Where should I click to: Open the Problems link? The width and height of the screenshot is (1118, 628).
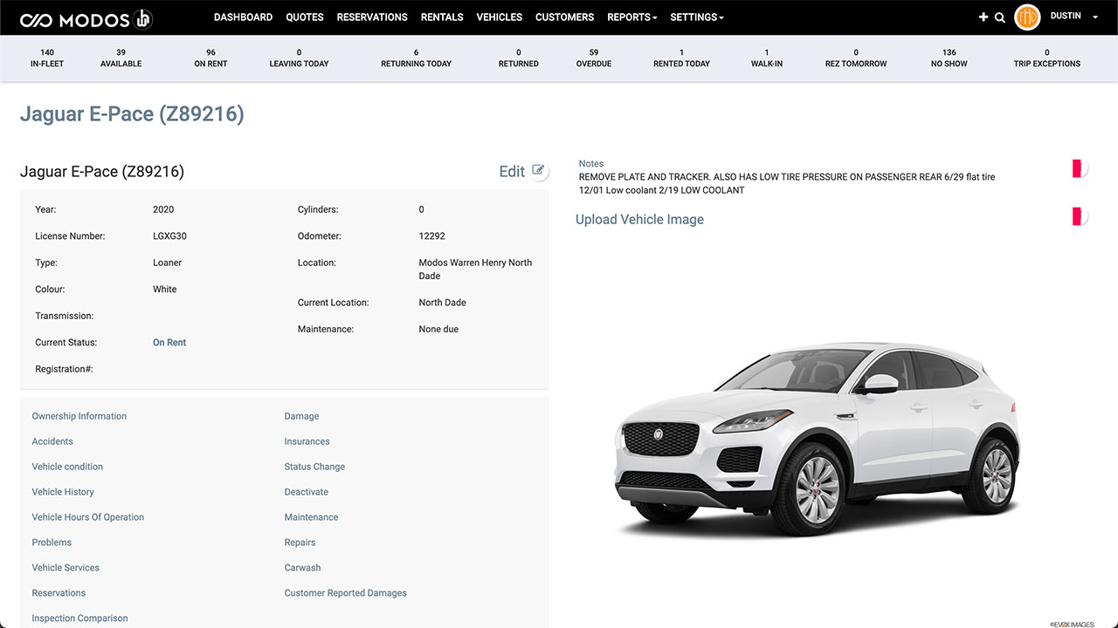52,543
